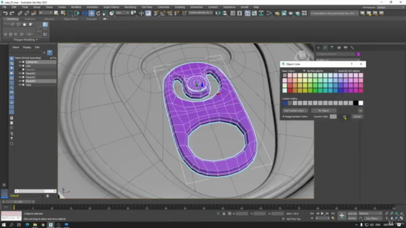Switch to the Freeform ribbon tab
This screenshot has height=228, width=406.
click(x=30, y=19)
